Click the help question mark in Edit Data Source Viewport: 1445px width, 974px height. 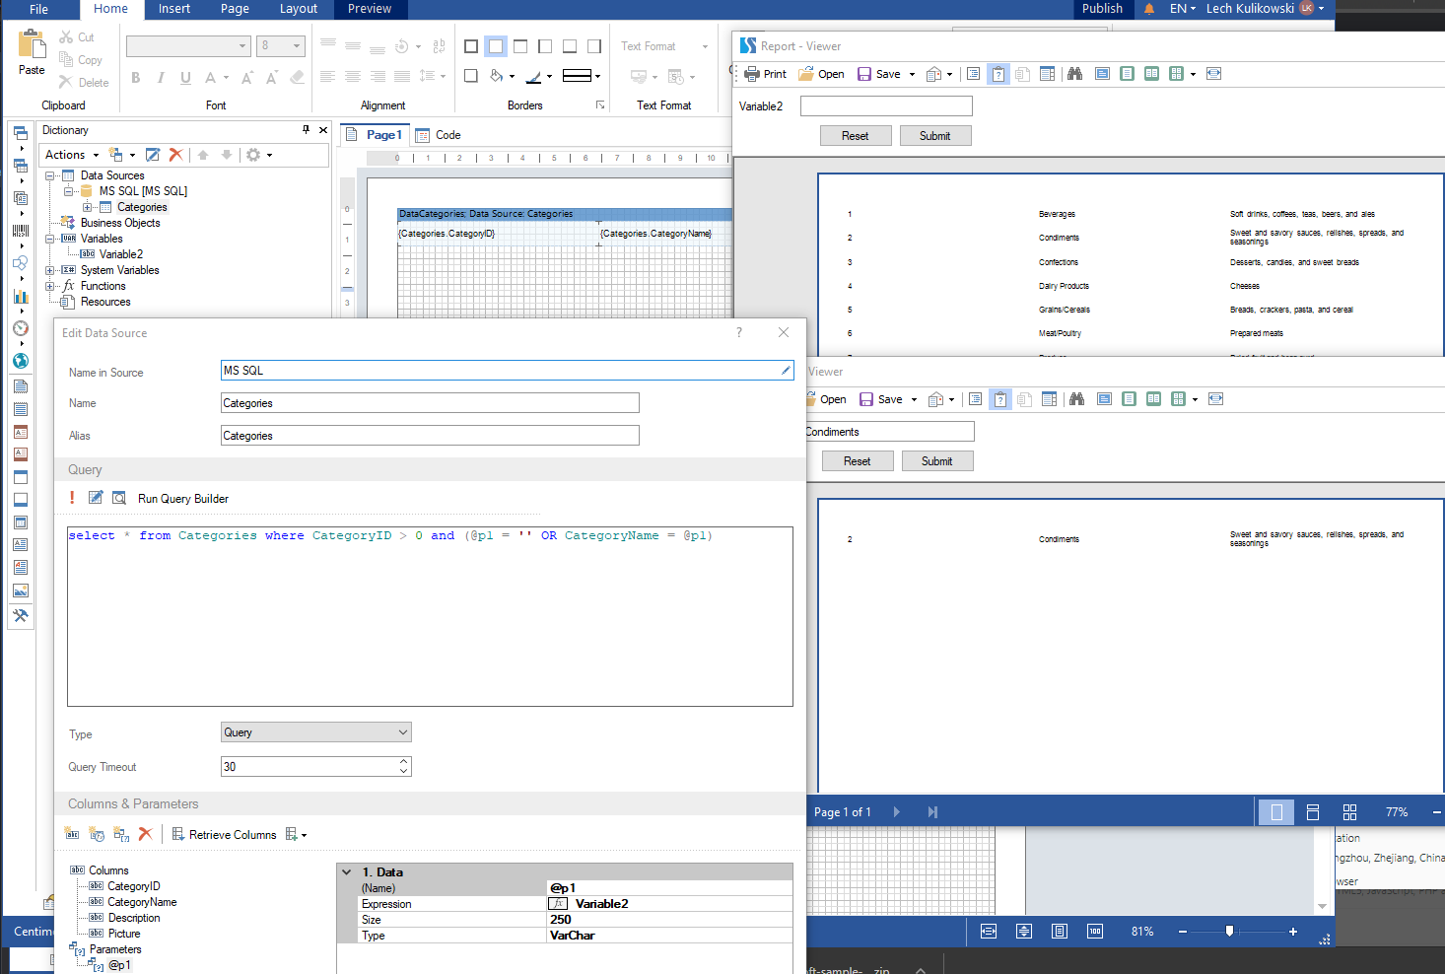click(x=739, y=332)
